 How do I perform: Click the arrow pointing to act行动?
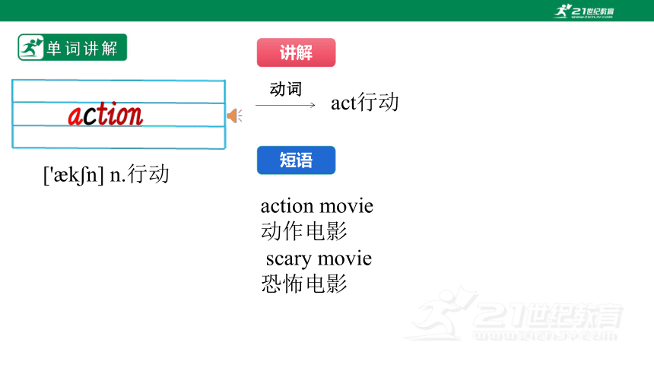(x=285, y=105)
